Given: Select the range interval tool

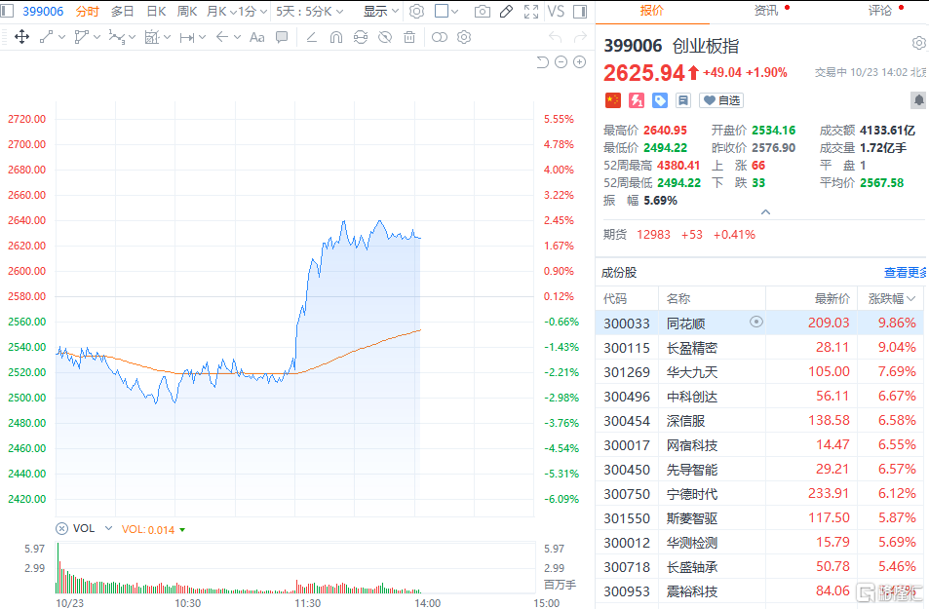Looking at the screenshot, I should coord(187,37).
